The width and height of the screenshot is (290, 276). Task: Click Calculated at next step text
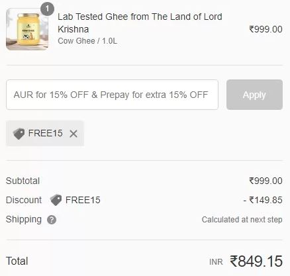(x=242, y=220)
